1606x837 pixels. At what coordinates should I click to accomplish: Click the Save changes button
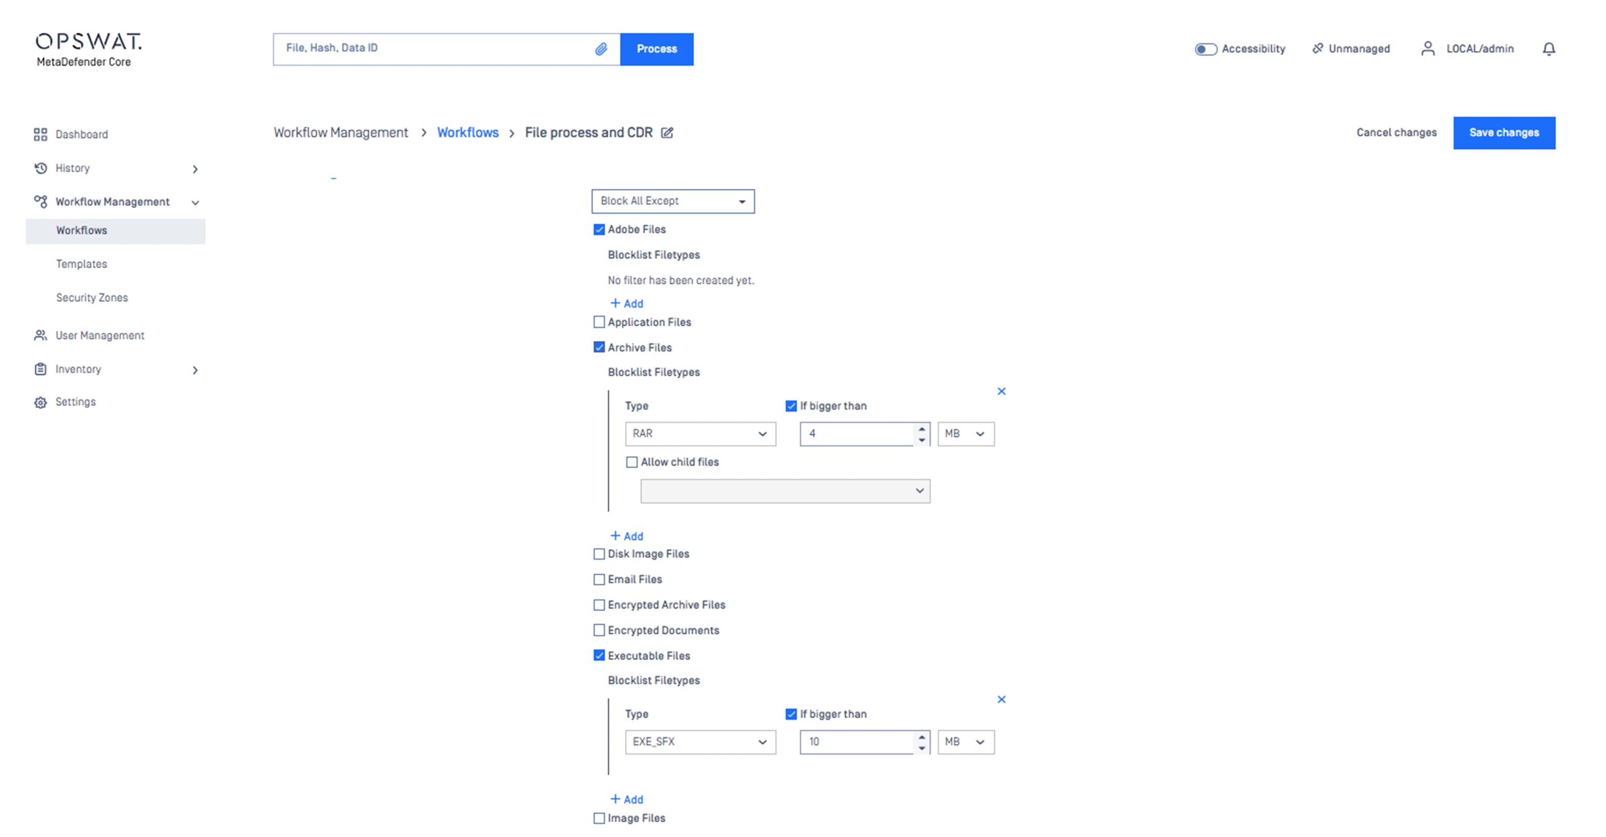(1503, 132)
